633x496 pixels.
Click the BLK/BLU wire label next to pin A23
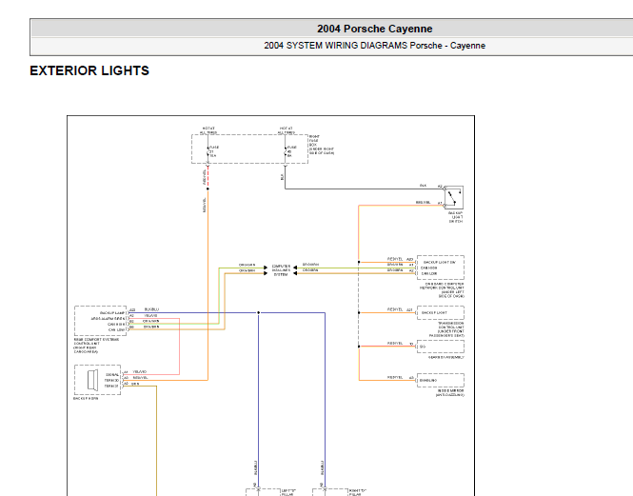(x=151, y=309)
